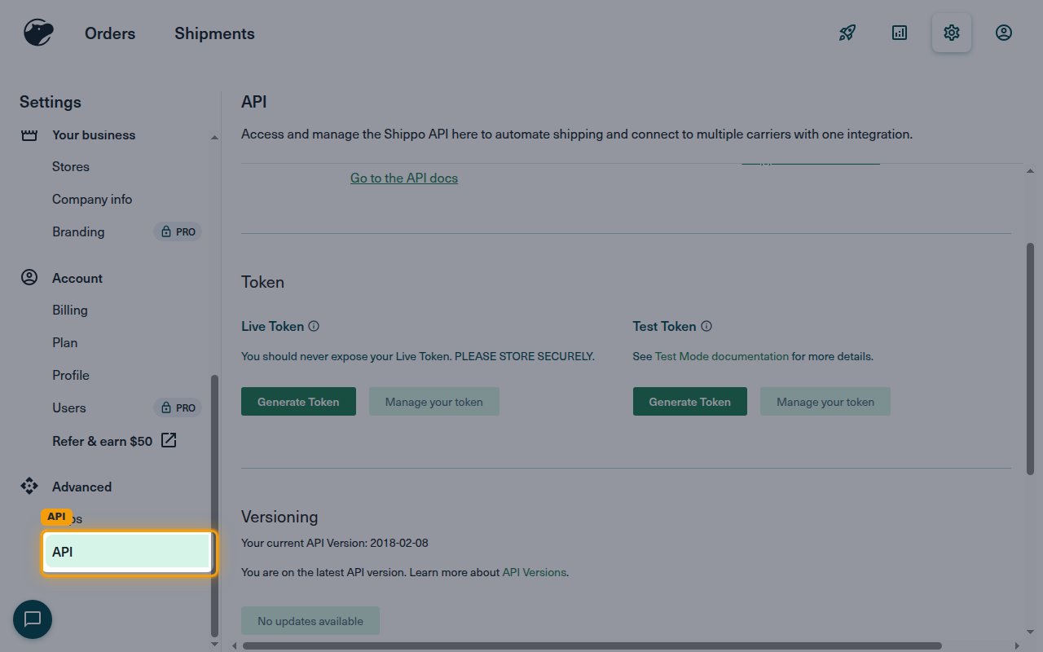The width and height of the screenshot is (1043, 652).
Task: Open Company info settings
Action: [92, 199]
